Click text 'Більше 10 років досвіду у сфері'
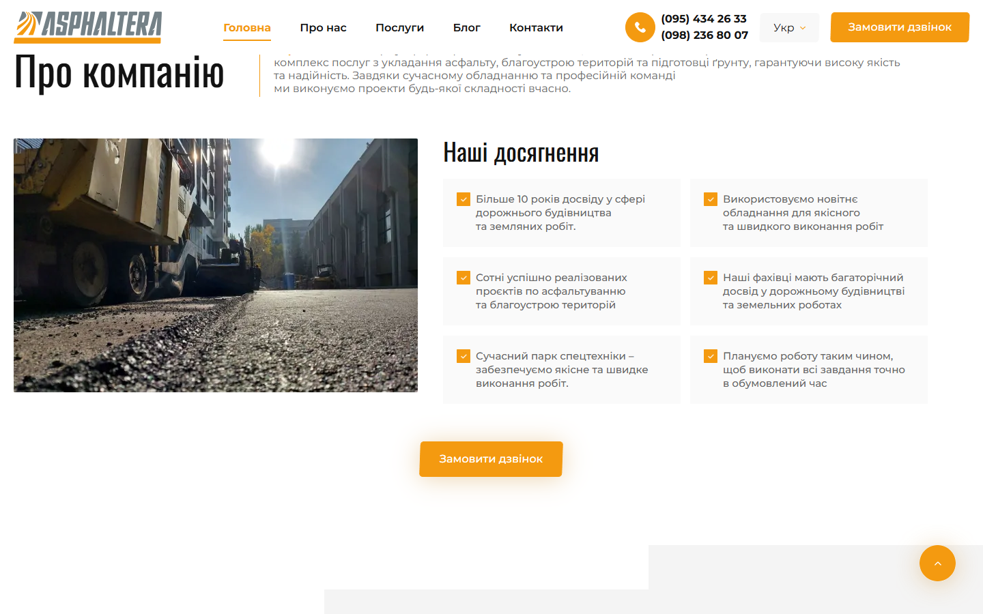Screen dimensions: 983x614 coord(560,199)
